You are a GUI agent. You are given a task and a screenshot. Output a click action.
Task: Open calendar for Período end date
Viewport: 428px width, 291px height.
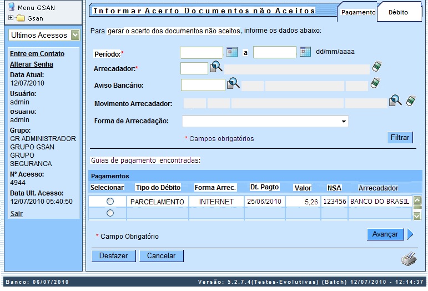click(x=305, y=52)
